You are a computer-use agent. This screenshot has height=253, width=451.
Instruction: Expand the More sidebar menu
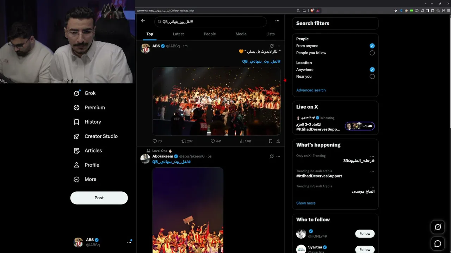pos(85,179)
